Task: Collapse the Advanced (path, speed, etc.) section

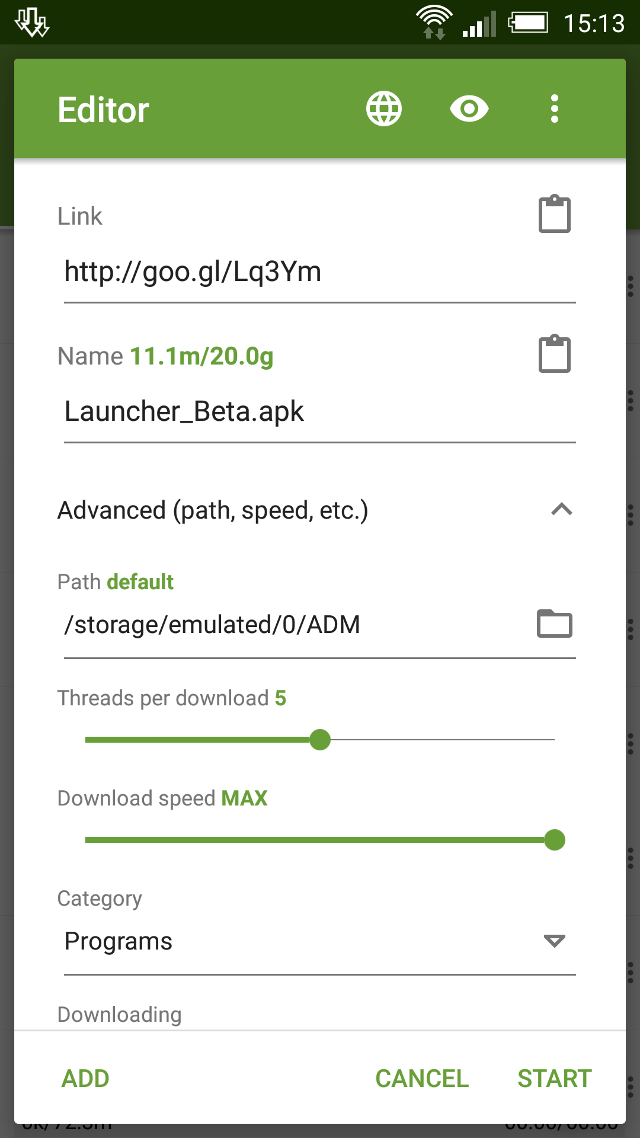Action: click(561, 510)
